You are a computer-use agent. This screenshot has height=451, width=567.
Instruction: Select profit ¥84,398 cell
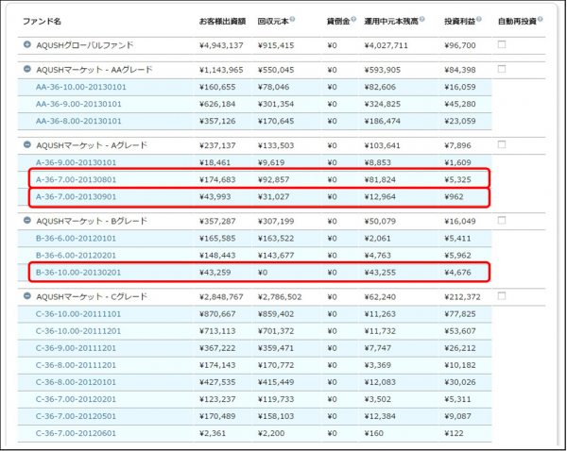(460, 70)
